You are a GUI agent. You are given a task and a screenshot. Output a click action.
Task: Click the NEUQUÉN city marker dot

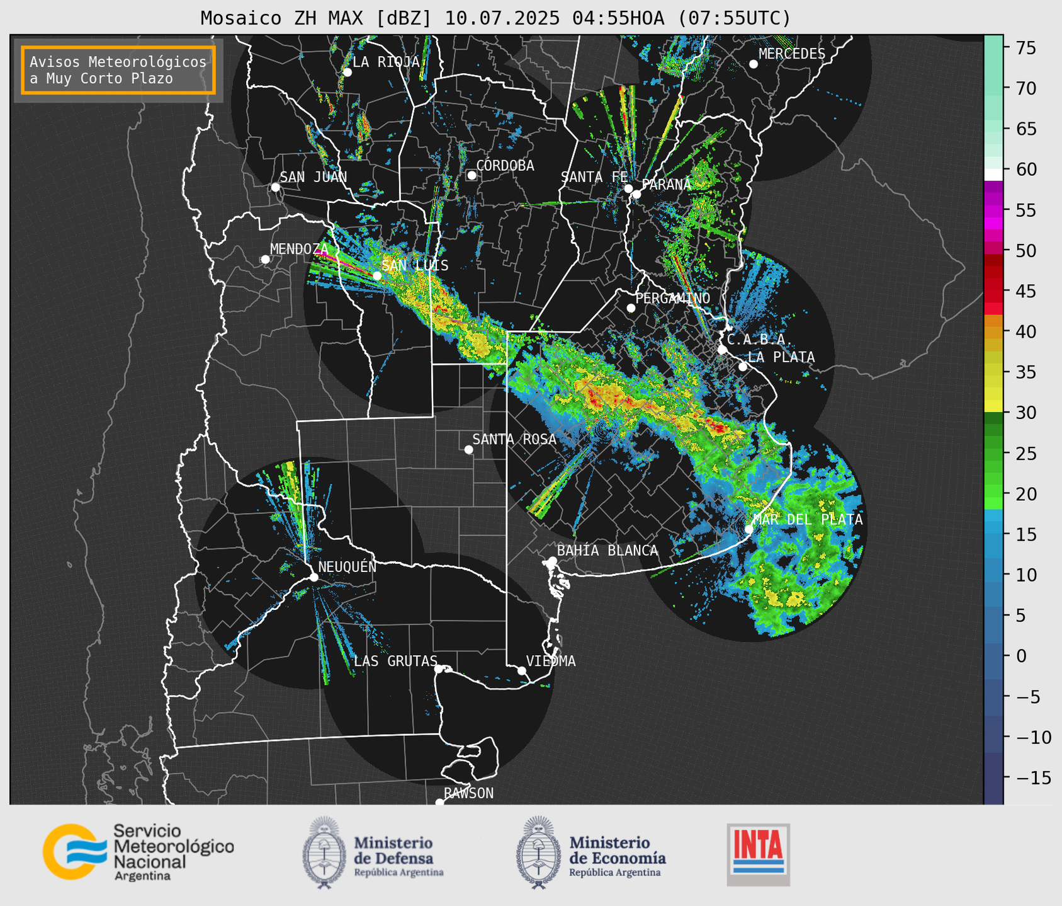(314, 577)
